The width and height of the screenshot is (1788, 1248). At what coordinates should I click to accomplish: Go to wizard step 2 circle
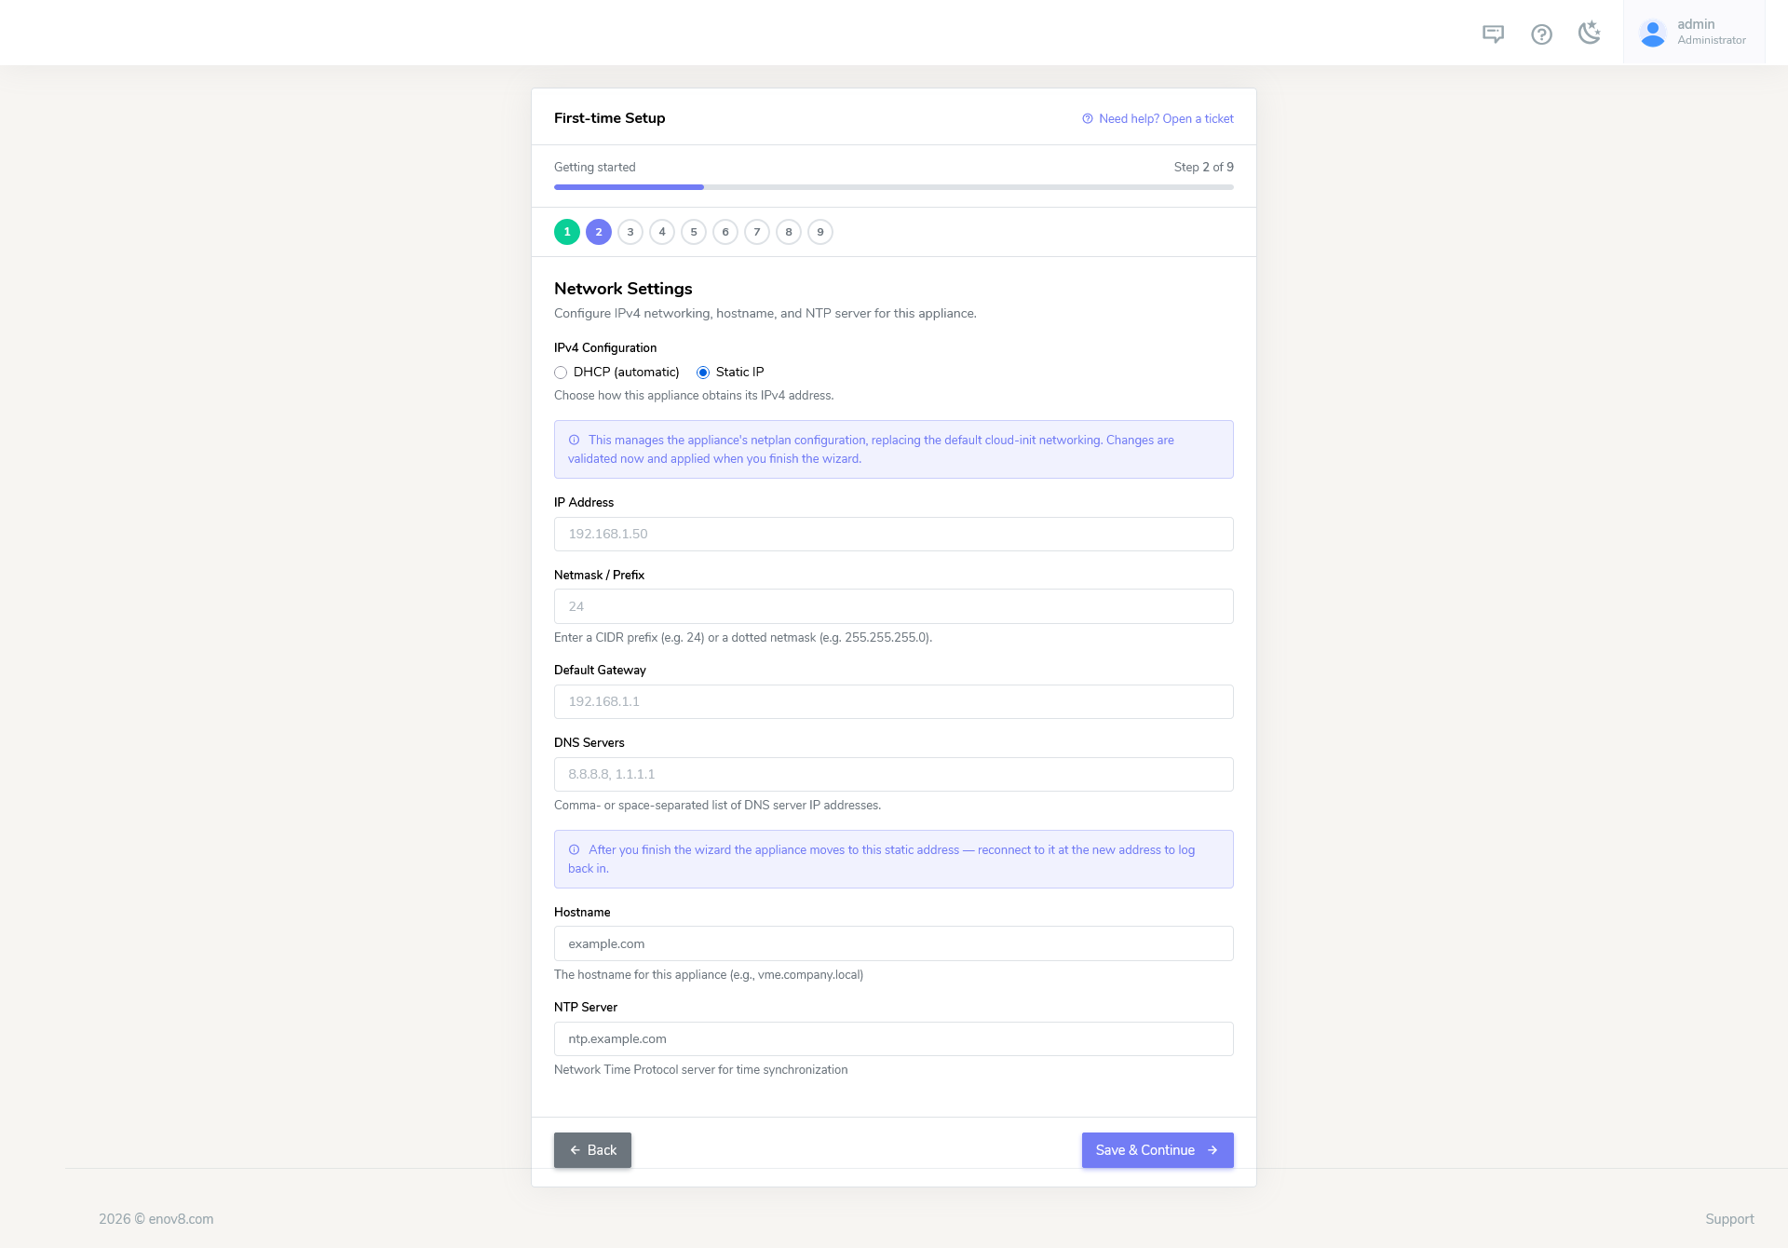tap(599, 232)
